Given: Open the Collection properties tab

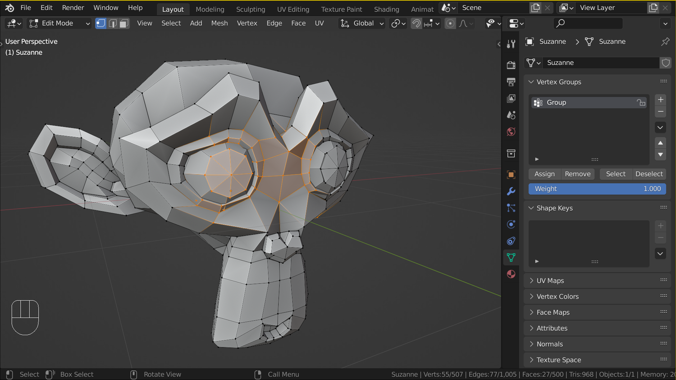Looking at the screenshot, I should [511, 154].
